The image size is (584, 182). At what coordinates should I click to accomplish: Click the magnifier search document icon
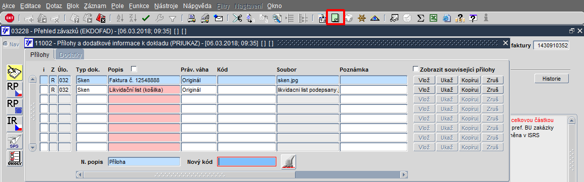(276, 18)
